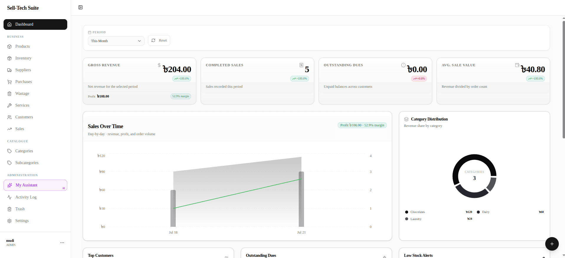Click the Wastage trash-bin icon

tap(9, 94)
